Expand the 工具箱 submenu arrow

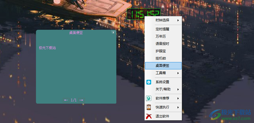pos(178,73)
